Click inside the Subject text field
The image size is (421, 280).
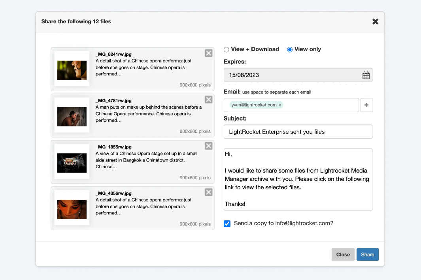pos(298,132)
